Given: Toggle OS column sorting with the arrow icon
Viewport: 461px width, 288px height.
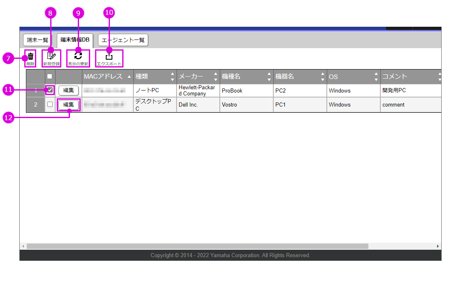Looking at the screenshot, I should click(375, 77).
